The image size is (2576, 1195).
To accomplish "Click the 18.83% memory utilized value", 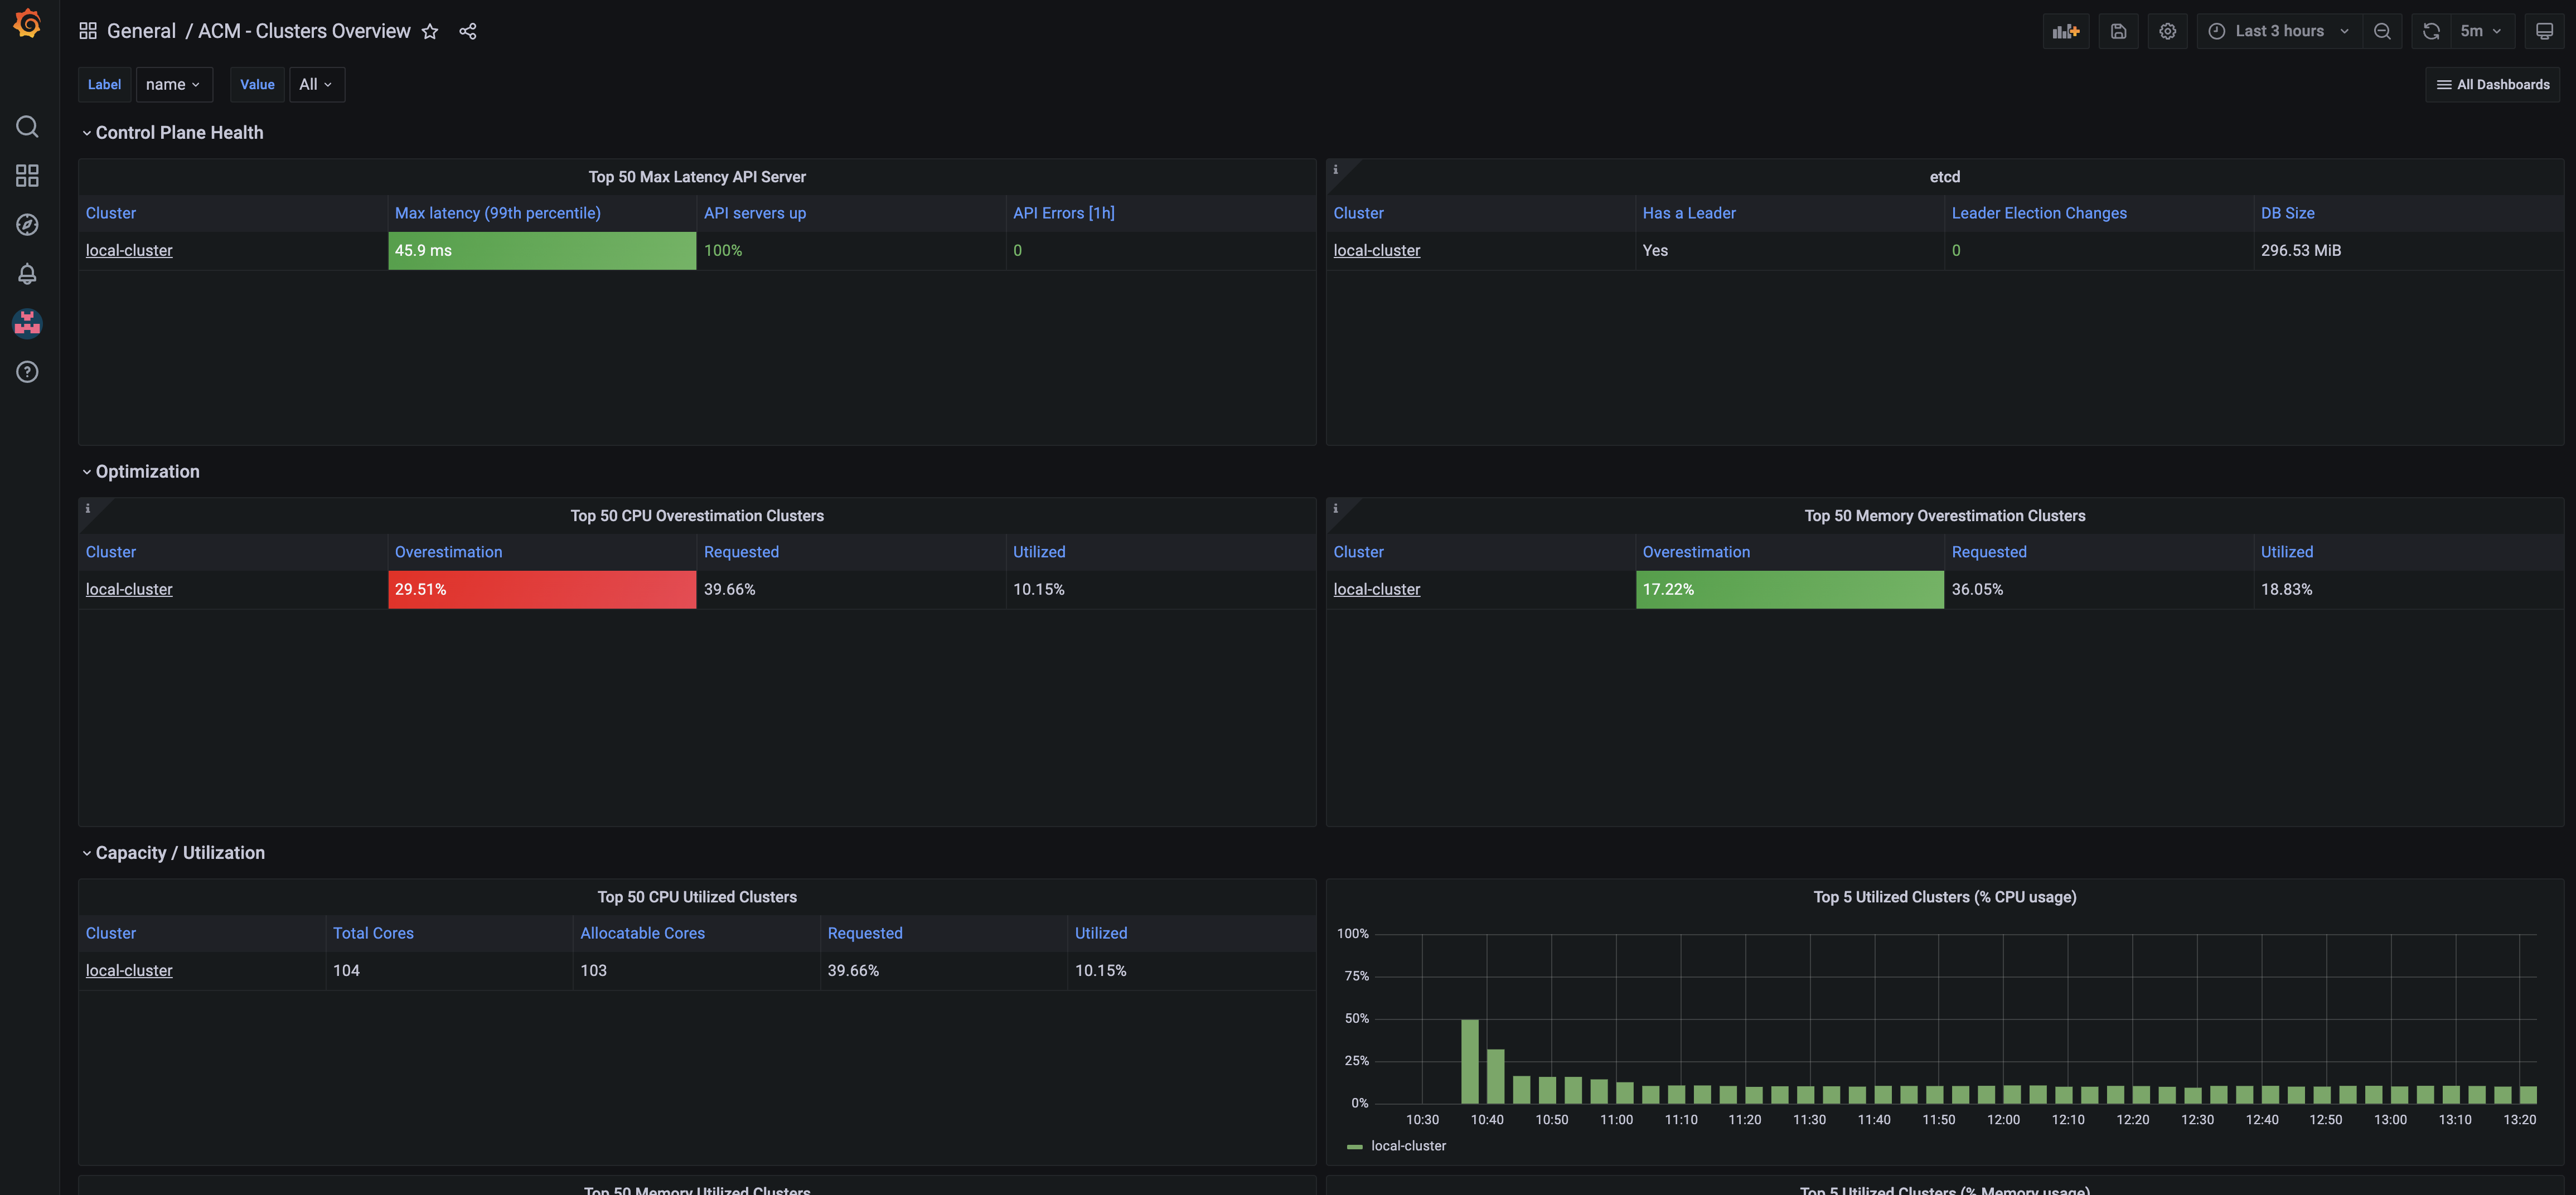I will click(2286, 589).
